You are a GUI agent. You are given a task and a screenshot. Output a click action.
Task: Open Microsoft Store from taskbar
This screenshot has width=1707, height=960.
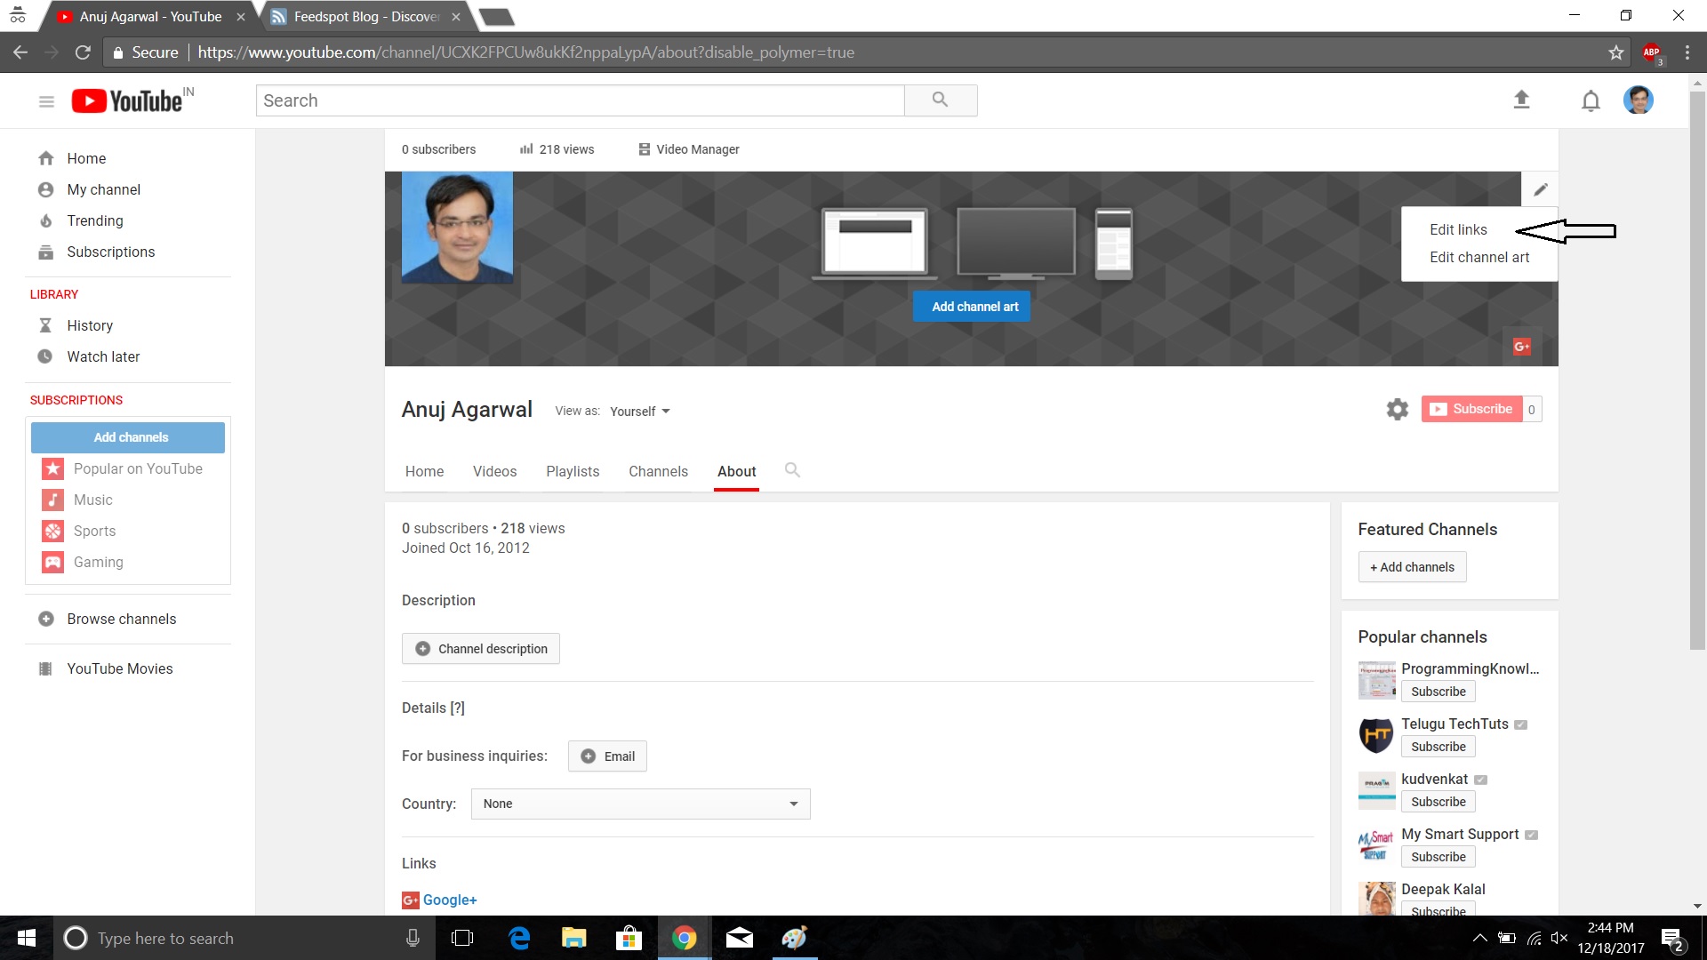pos(629,938)
